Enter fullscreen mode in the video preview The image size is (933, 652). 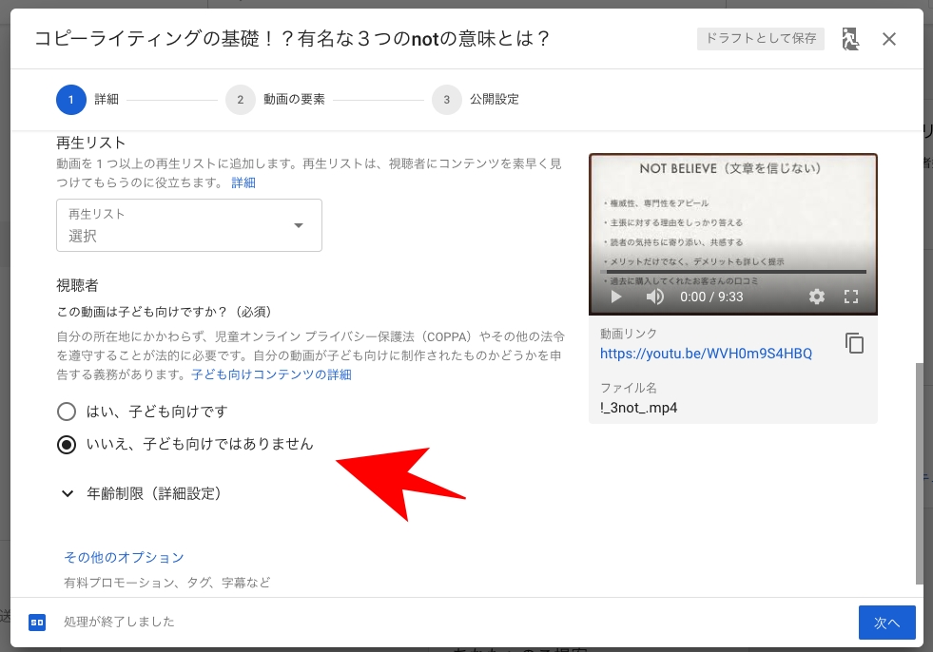click(x=852, y=297)
